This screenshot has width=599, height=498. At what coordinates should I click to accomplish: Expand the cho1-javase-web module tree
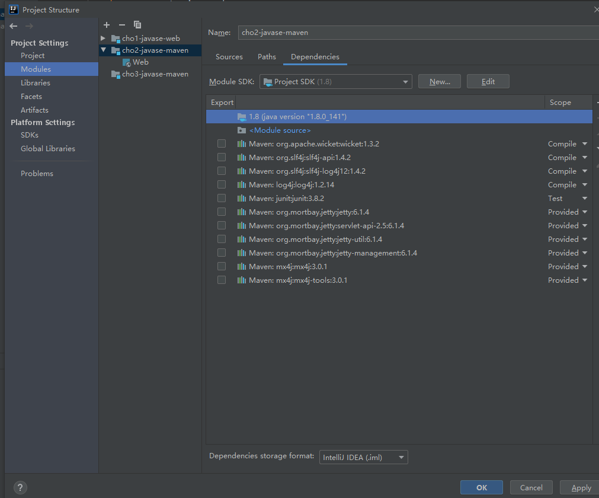click(103, 39)
